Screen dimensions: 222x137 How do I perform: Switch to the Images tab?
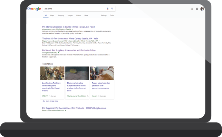[x=70, y=15]
